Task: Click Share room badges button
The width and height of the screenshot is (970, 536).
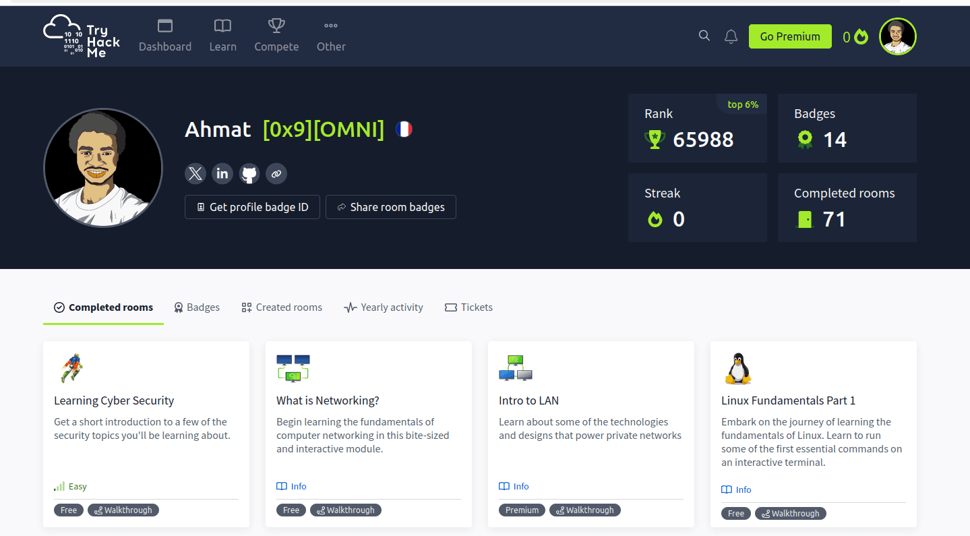Action: (x=391, y=207)
